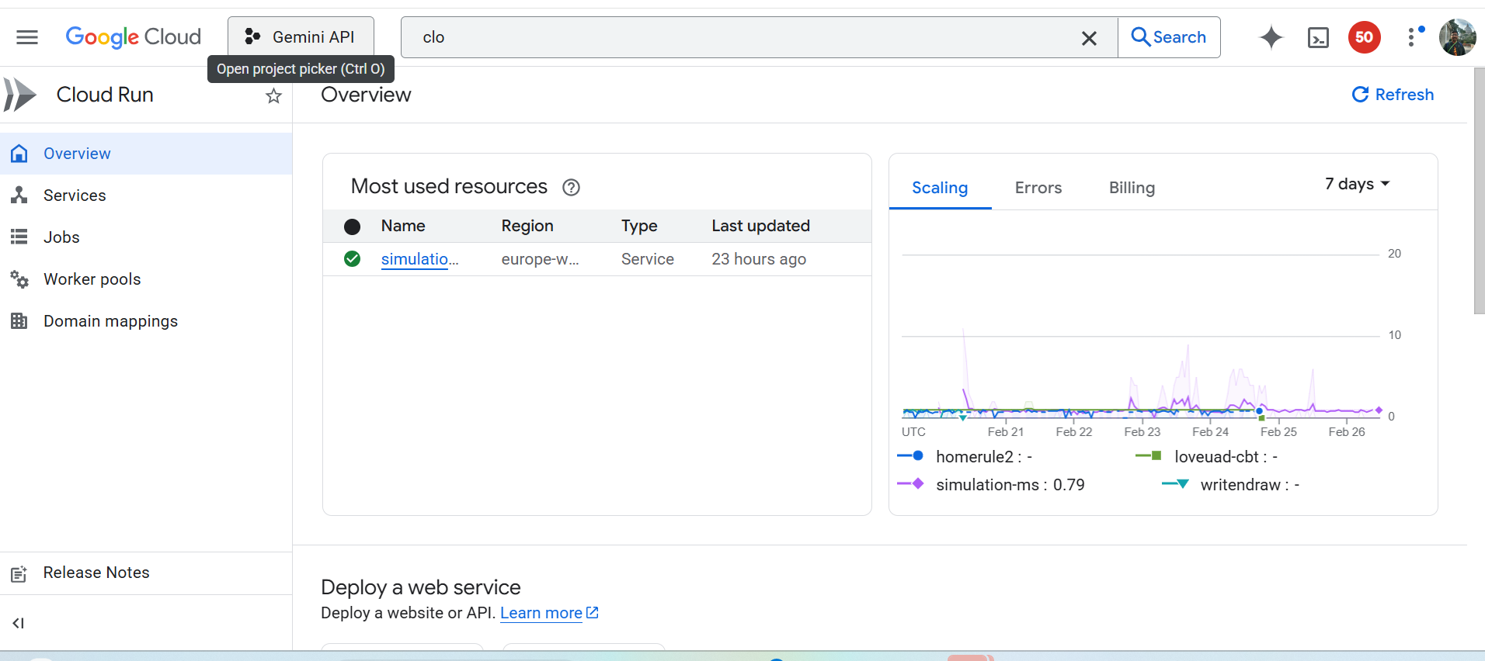This screenshot has width=1485, height=661.
Task: Activate Cloud Shell terminal icon
Action: [x=1318, y=37]
